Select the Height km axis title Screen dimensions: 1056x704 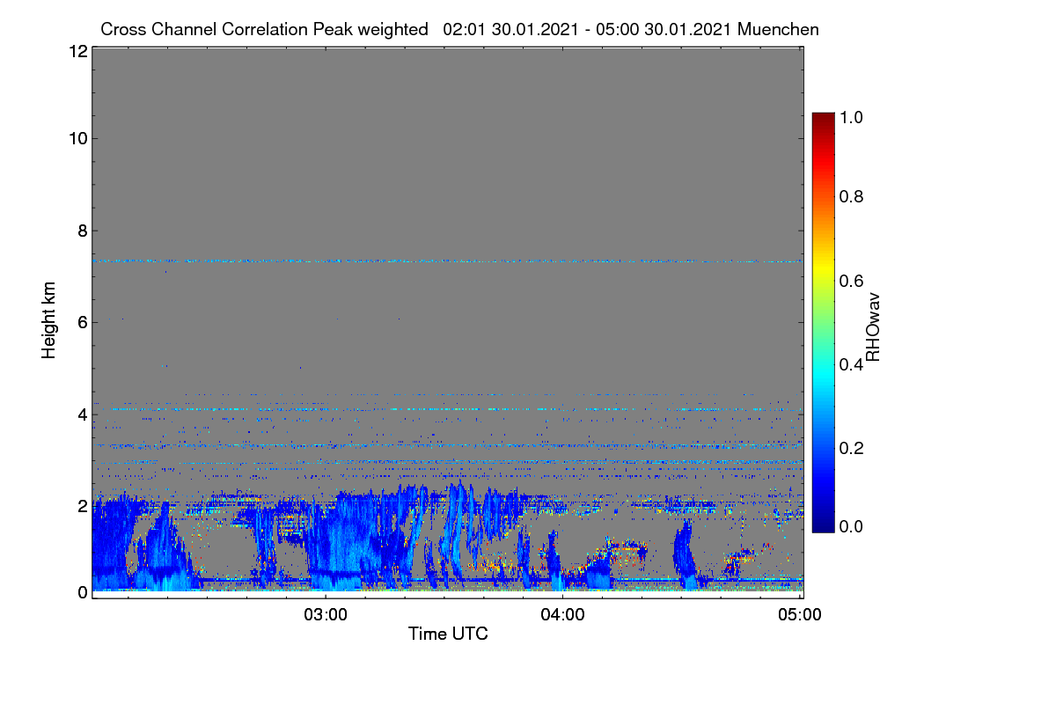pyautogui.click(x=49, y=320)
